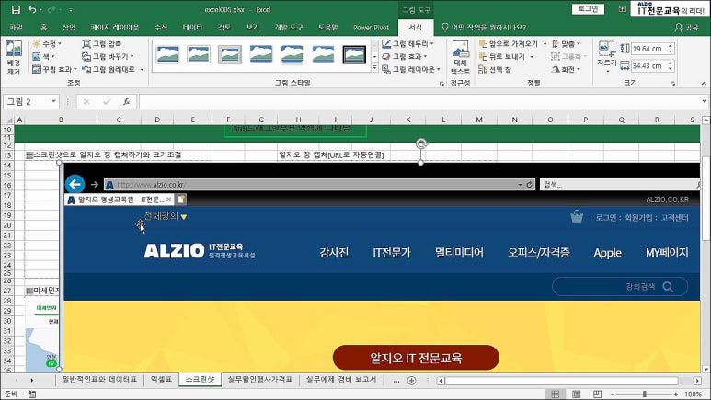Image resolution: width=711 pixels, height=400 pixels.
Task: Click 앞으로 가져오기 bring forward
Action: [508, 44]
